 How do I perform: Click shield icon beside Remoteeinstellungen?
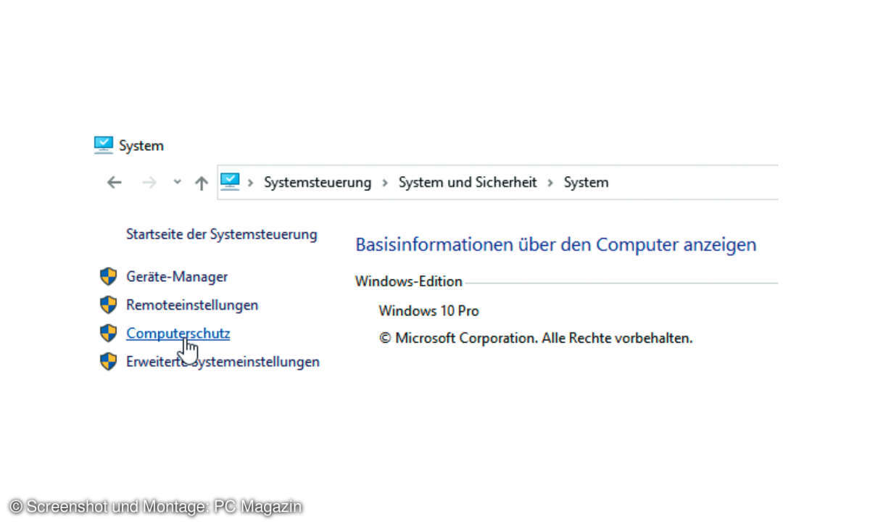[x=108, y=304]
